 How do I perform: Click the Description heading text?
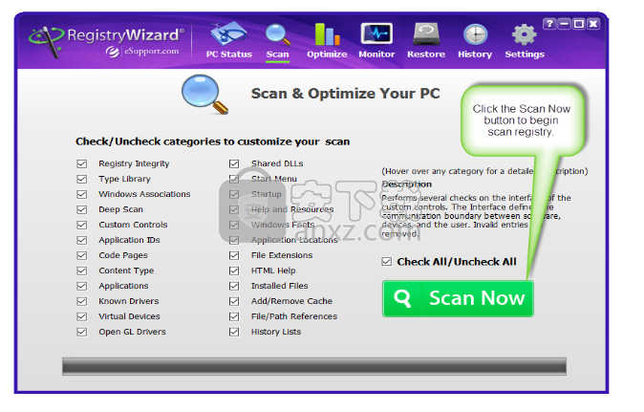click(x=407, y=184)
